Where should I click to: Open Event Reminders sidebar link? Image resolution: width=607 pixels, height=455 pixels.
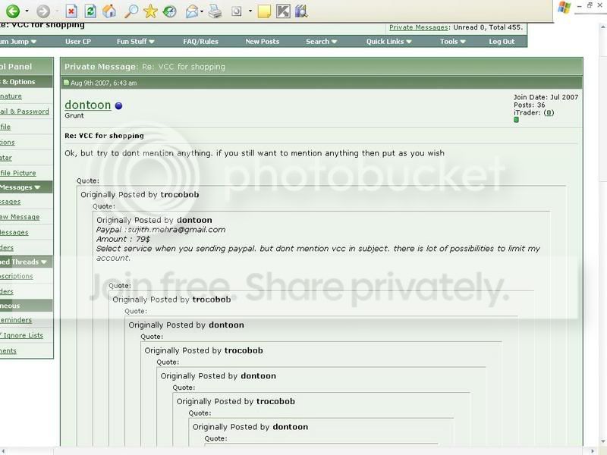(x=16, y=320)
